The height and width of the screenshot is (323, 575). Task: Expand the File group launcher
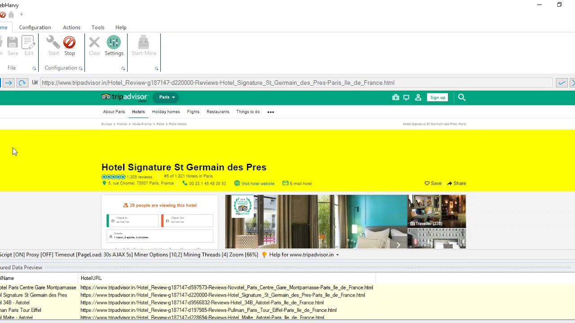pos(34,69)
